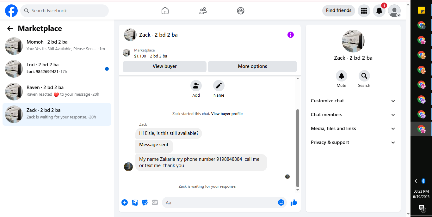Click the View buyer button
432x217 pixels.
tap(164, 66)
